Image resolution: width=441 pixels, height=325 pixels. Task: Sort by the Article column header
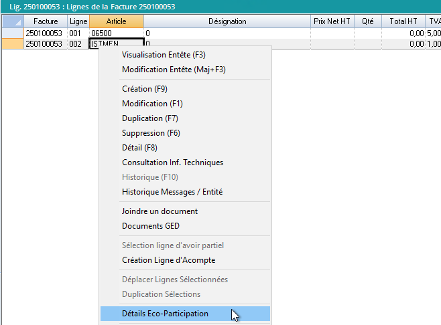(116, 21)
